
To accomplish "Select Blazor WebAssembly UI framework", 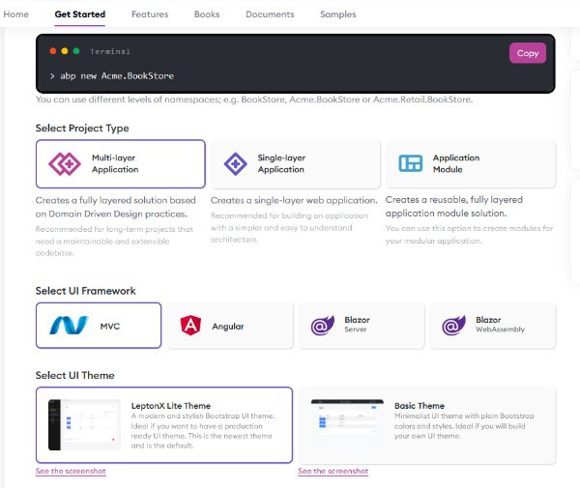I will click(x=493, y=326).
